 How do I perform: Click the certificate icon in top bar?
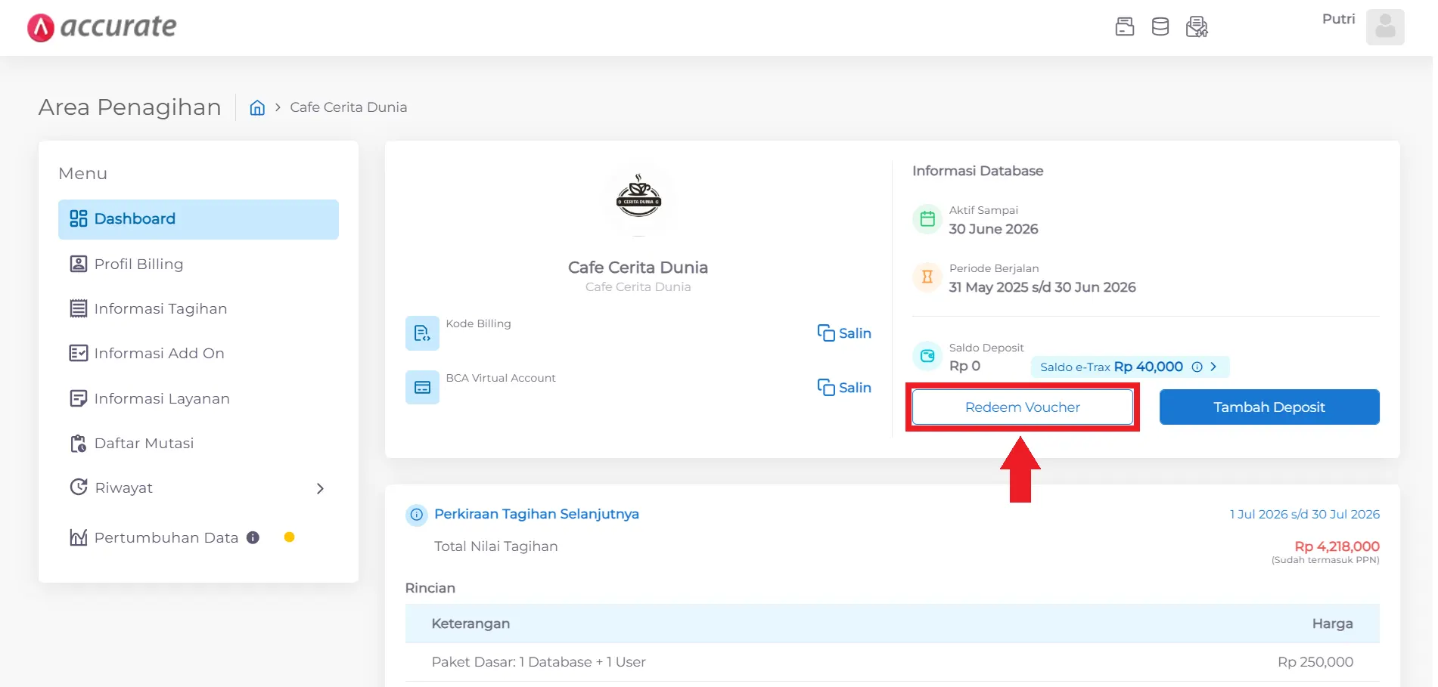1196,27
